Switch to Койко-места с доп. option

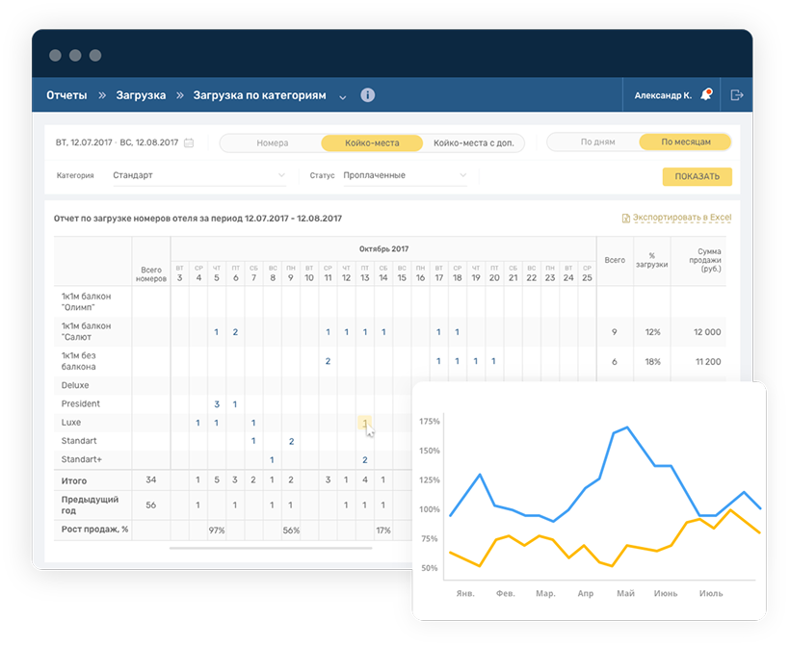coord(473,142)
